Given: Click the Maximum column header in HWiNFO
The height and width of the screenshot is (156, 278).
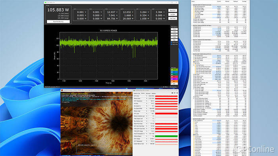Looking at the screenshot, I should point(236,2).
